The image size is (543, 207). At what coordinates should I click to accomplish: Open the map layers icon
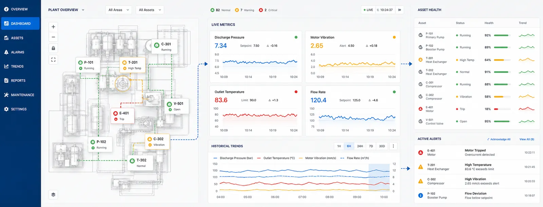coord(53,194)
